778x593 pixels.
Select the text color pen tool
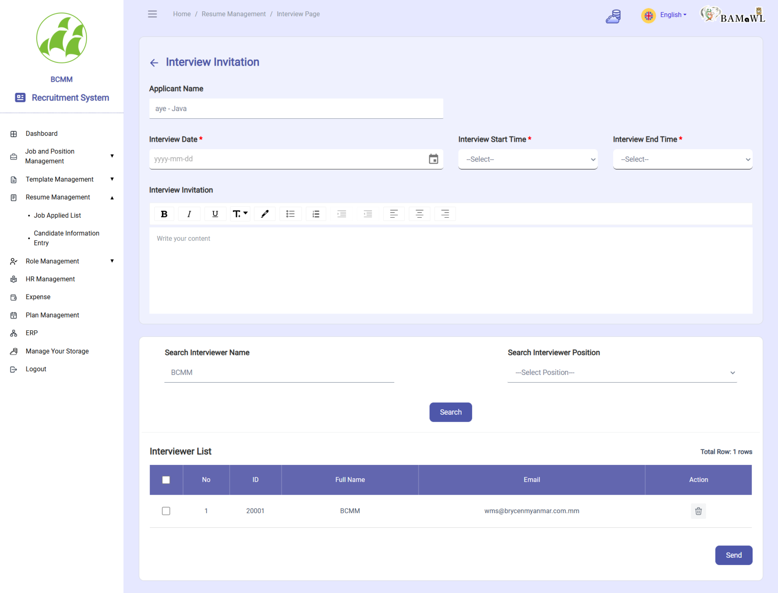point(265,214)
